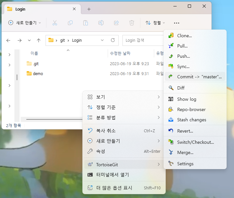Click the horizontal scrollbar in file list
Viewport: 234px width, 198px height.
pos(54,119)
